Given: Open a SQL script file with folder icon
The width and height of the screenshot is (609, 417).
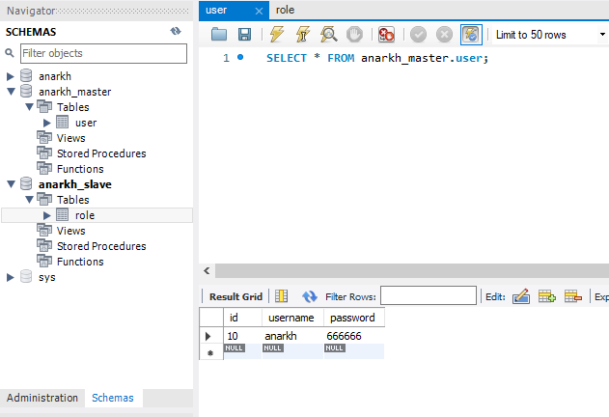Looking at the screenshot, I should [219, 35].
